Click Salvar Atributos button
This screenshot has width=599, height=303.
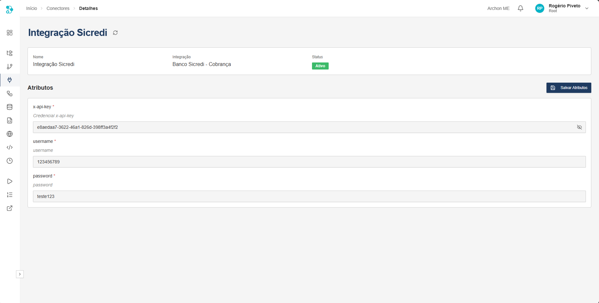pyautogui.click(x=569, y=88)
